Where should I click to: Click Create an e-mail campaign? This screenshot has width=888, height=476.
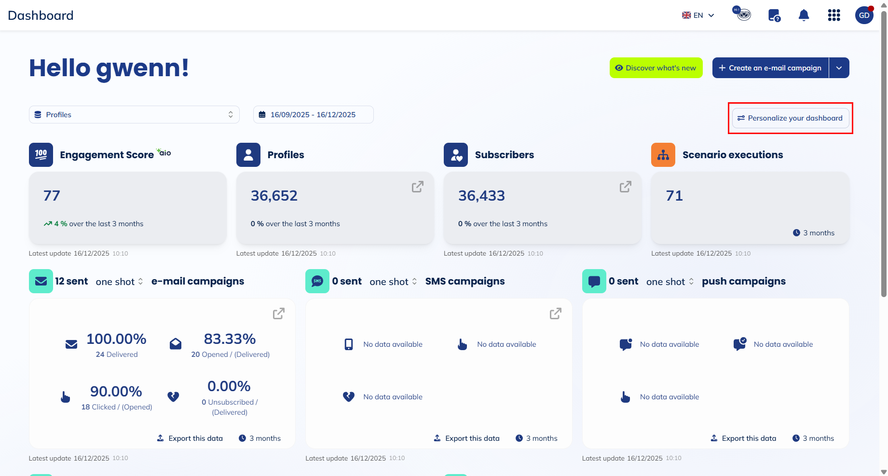point(770,68)
